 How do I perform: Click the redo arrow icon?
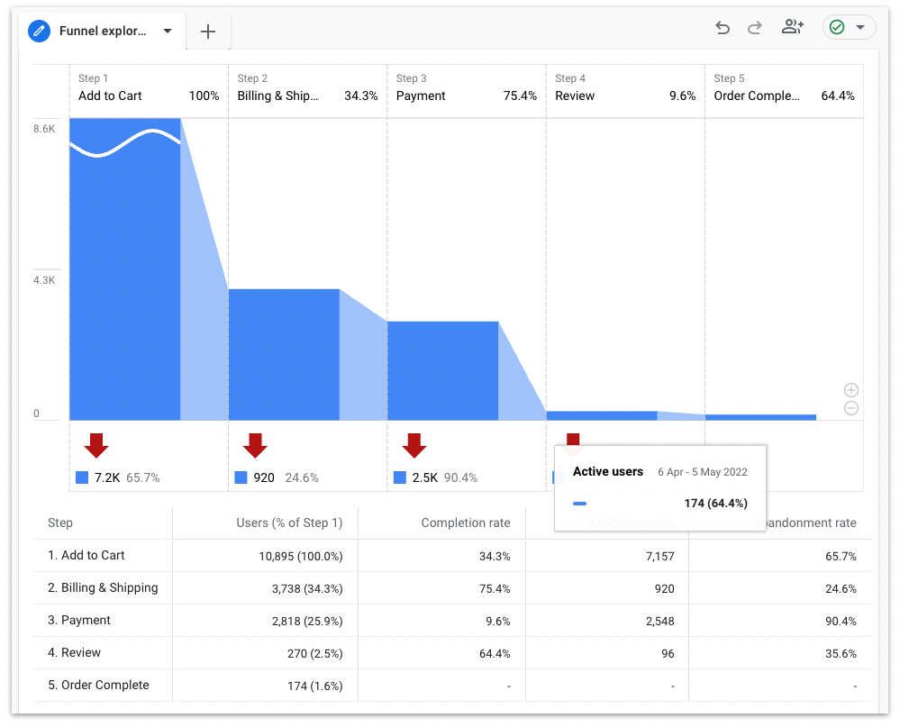click(x=755, y=28)
